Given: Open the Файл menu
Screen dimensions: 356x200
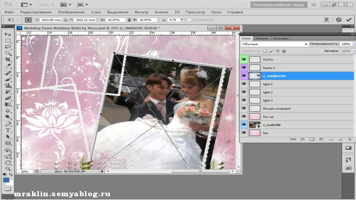Looking at the screenshot, I should coord(9,12).
